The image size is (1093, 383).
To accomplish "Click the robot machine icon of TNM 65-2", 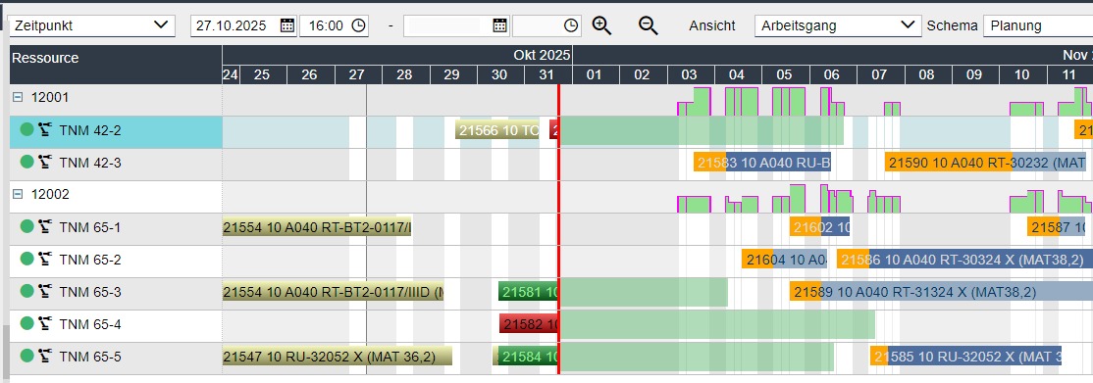I will (46, 259).
